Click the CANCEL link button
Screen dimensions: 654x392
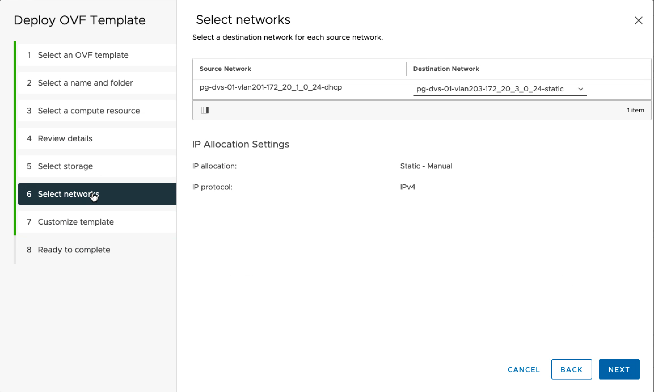(x=524, y=370)
